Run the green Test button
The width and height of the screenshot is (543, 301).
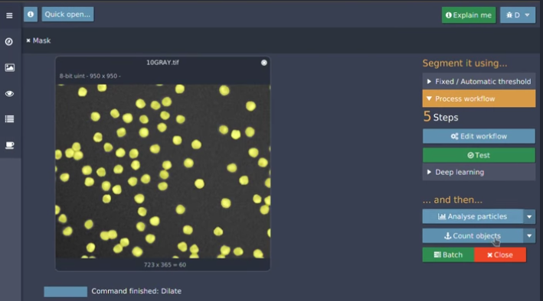click(x=479, y=155)
